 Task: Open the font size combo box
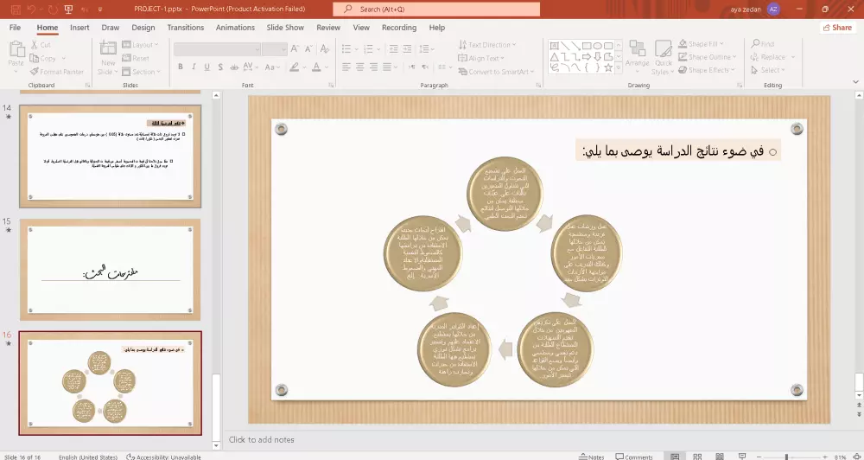pos(275,49)
